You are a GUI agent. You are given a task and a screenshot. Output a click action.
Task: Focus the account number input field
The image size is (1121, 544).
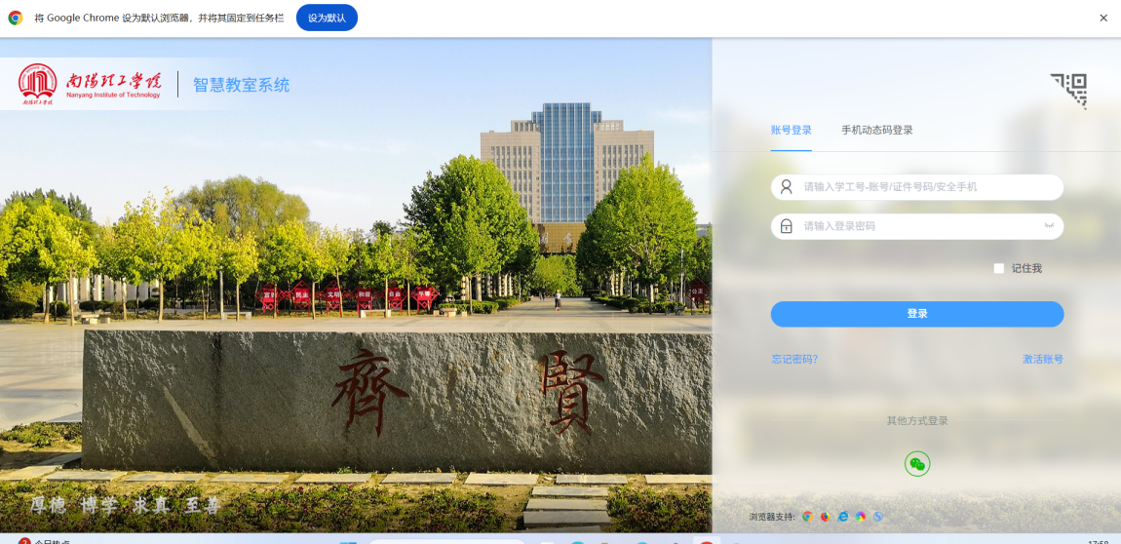pos(926,187)
